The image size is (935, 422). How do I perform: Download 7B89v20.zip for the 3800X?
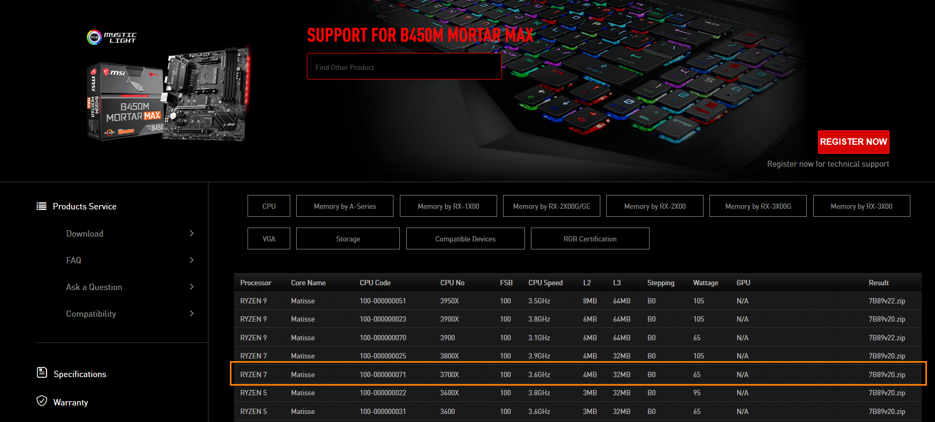coord(887,356)
